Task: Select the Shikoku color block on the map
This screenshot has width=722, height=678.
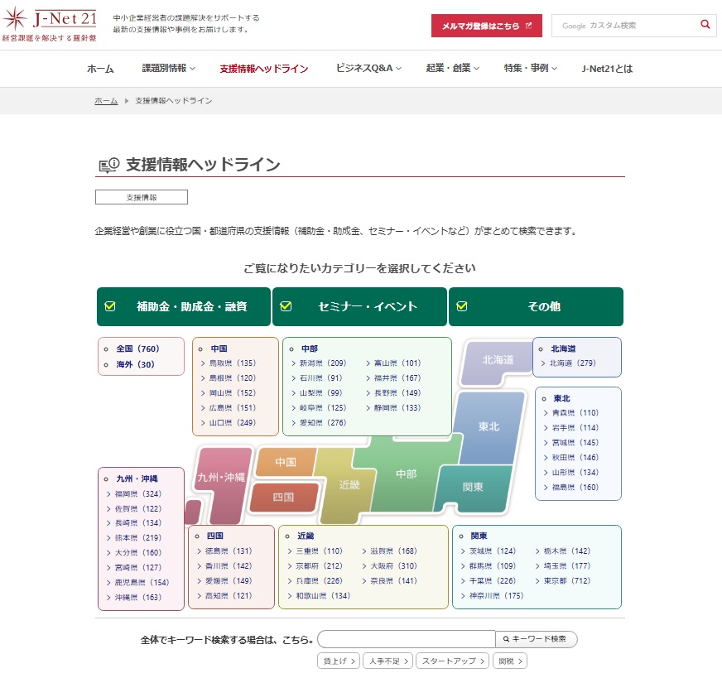Action: tap(283, 498)
